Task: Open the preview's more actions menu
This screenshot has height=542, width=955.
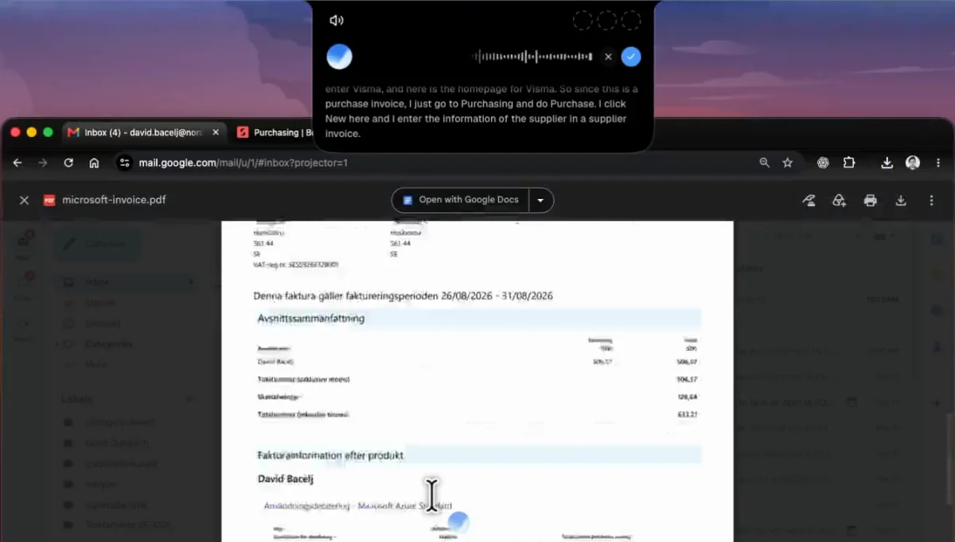Action: click(931, 201)
